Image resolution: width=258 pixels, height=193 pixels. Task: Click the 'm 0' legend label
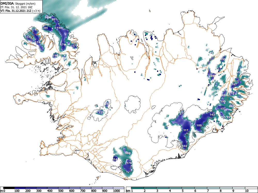pyautogui.click(x=2, y=191)
